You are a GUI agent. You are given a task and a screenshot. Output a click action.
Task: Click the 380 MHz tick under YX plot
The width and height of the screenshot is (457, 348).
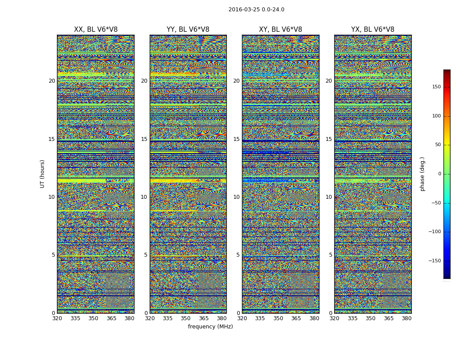click(x=407, y=318)
